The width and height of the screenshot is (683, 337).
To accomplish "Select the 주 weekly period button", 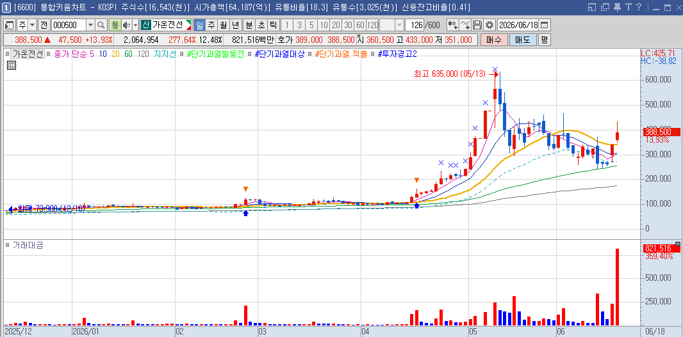I will (211, 25).
